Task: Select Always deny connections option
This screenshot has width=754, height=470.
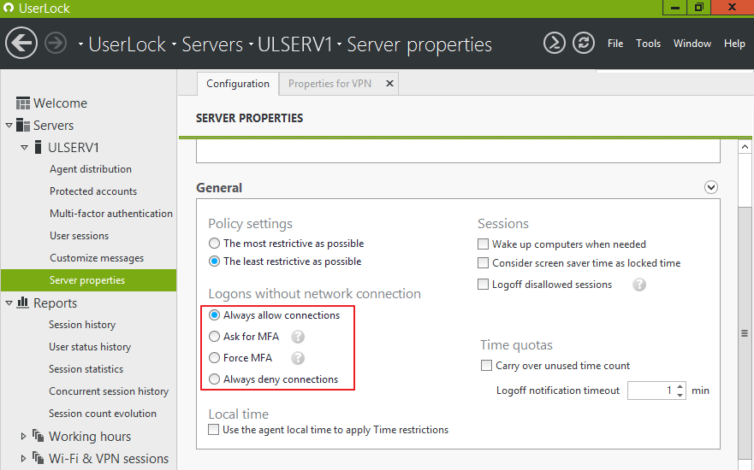Action: 215,379
